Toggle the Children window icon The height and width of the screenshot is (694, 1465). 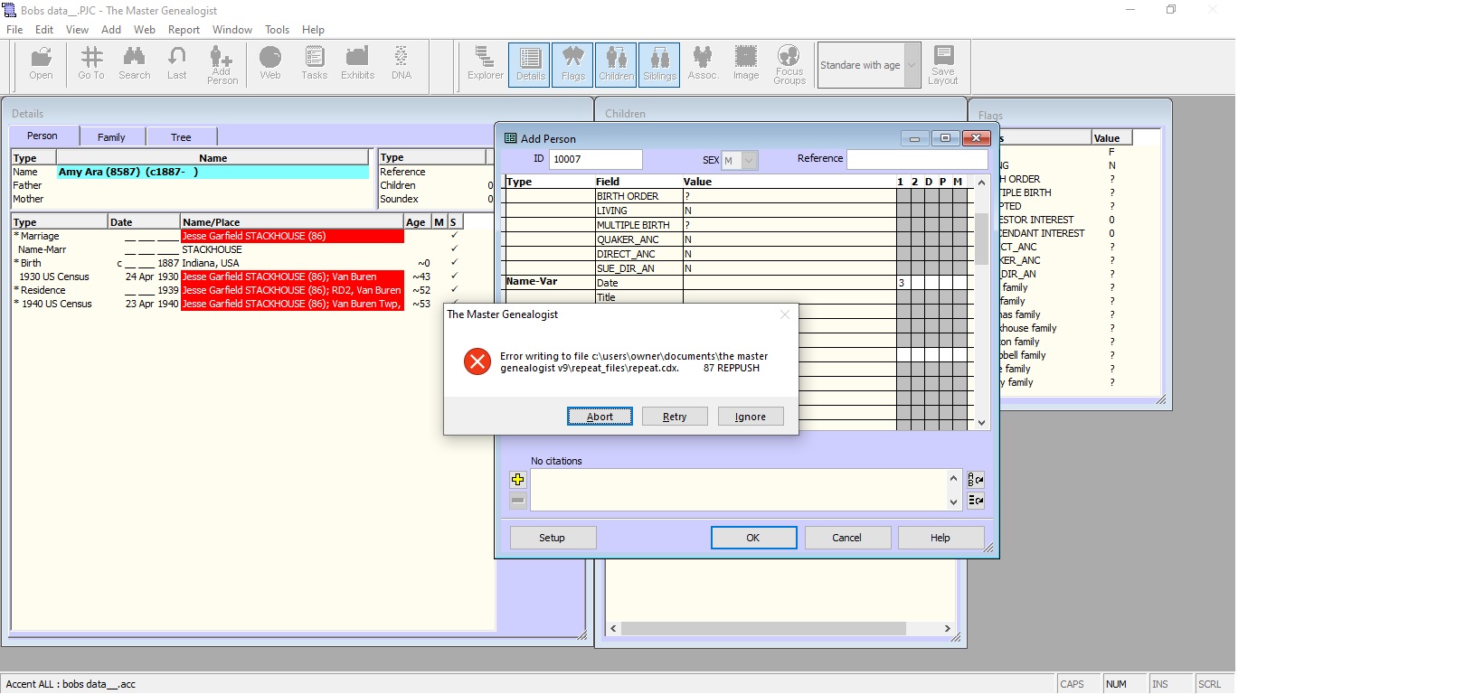pyautogui.click(x=616, y=64)
